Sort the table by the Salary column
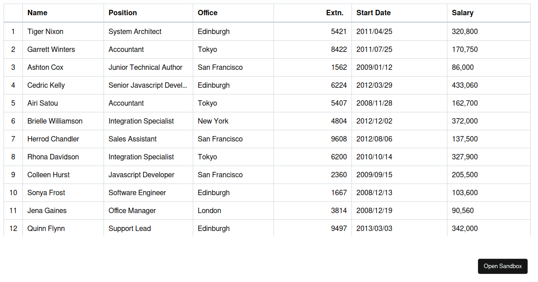Viewport: 538px width, 282px height. coord(461,13)
